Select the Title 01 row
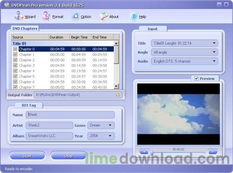The image size is (233, 173). 63,44
